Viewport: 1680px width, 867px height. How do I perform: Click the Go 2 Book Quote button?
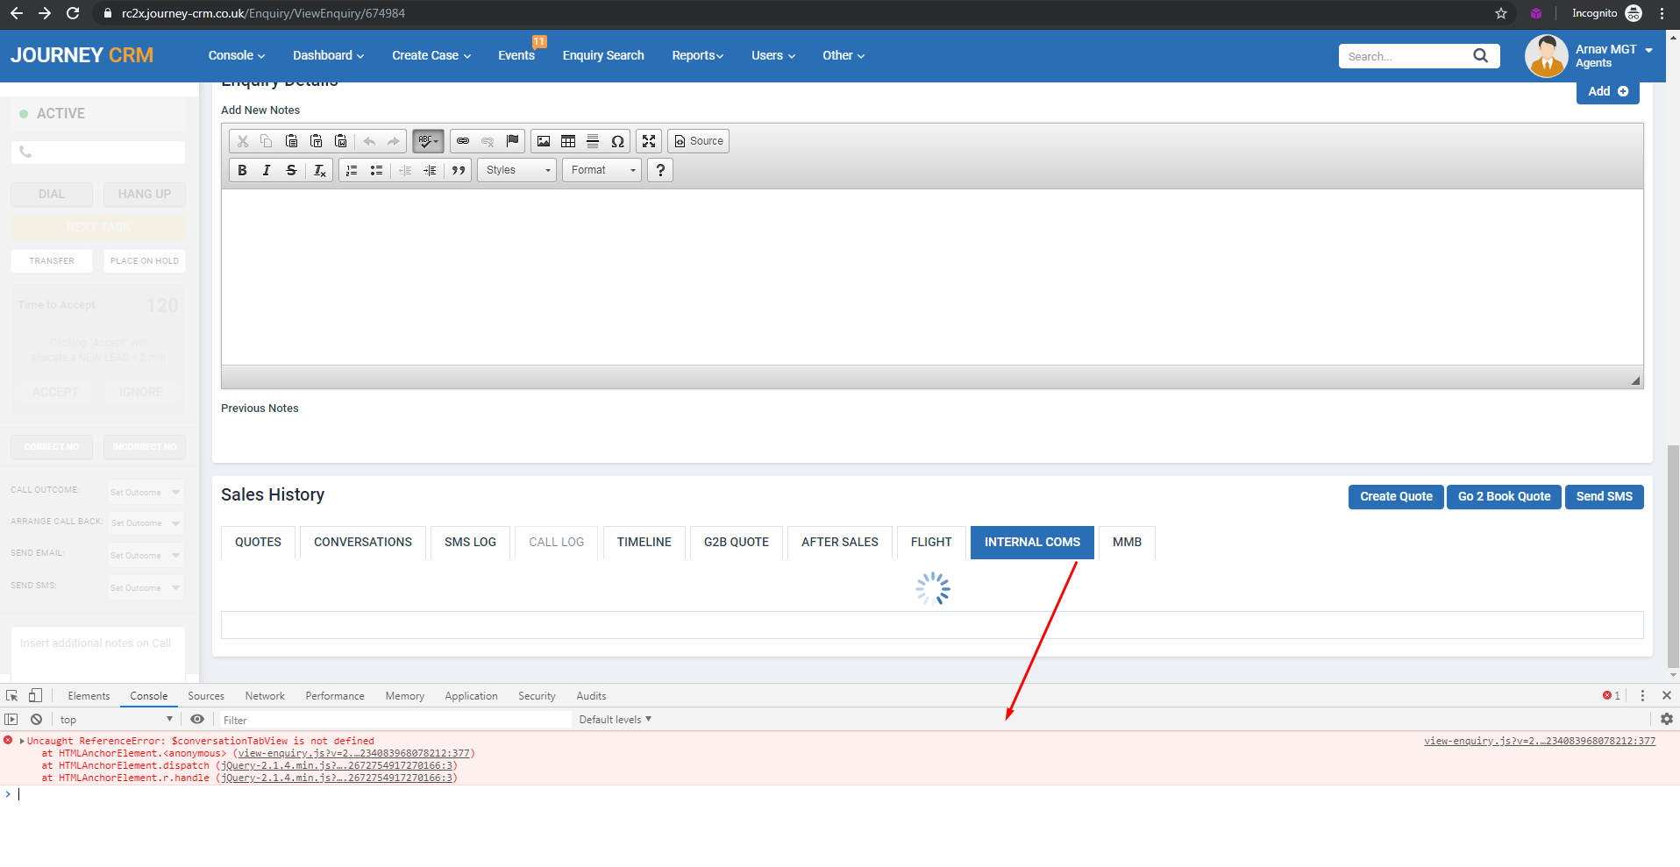(1504, 497)
